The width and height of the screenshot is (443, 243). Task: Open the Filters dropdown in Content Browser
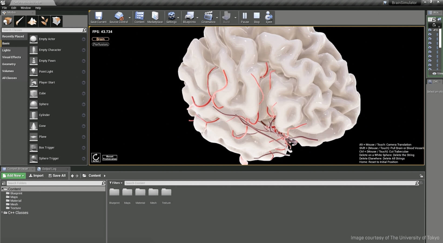(116, 183)
